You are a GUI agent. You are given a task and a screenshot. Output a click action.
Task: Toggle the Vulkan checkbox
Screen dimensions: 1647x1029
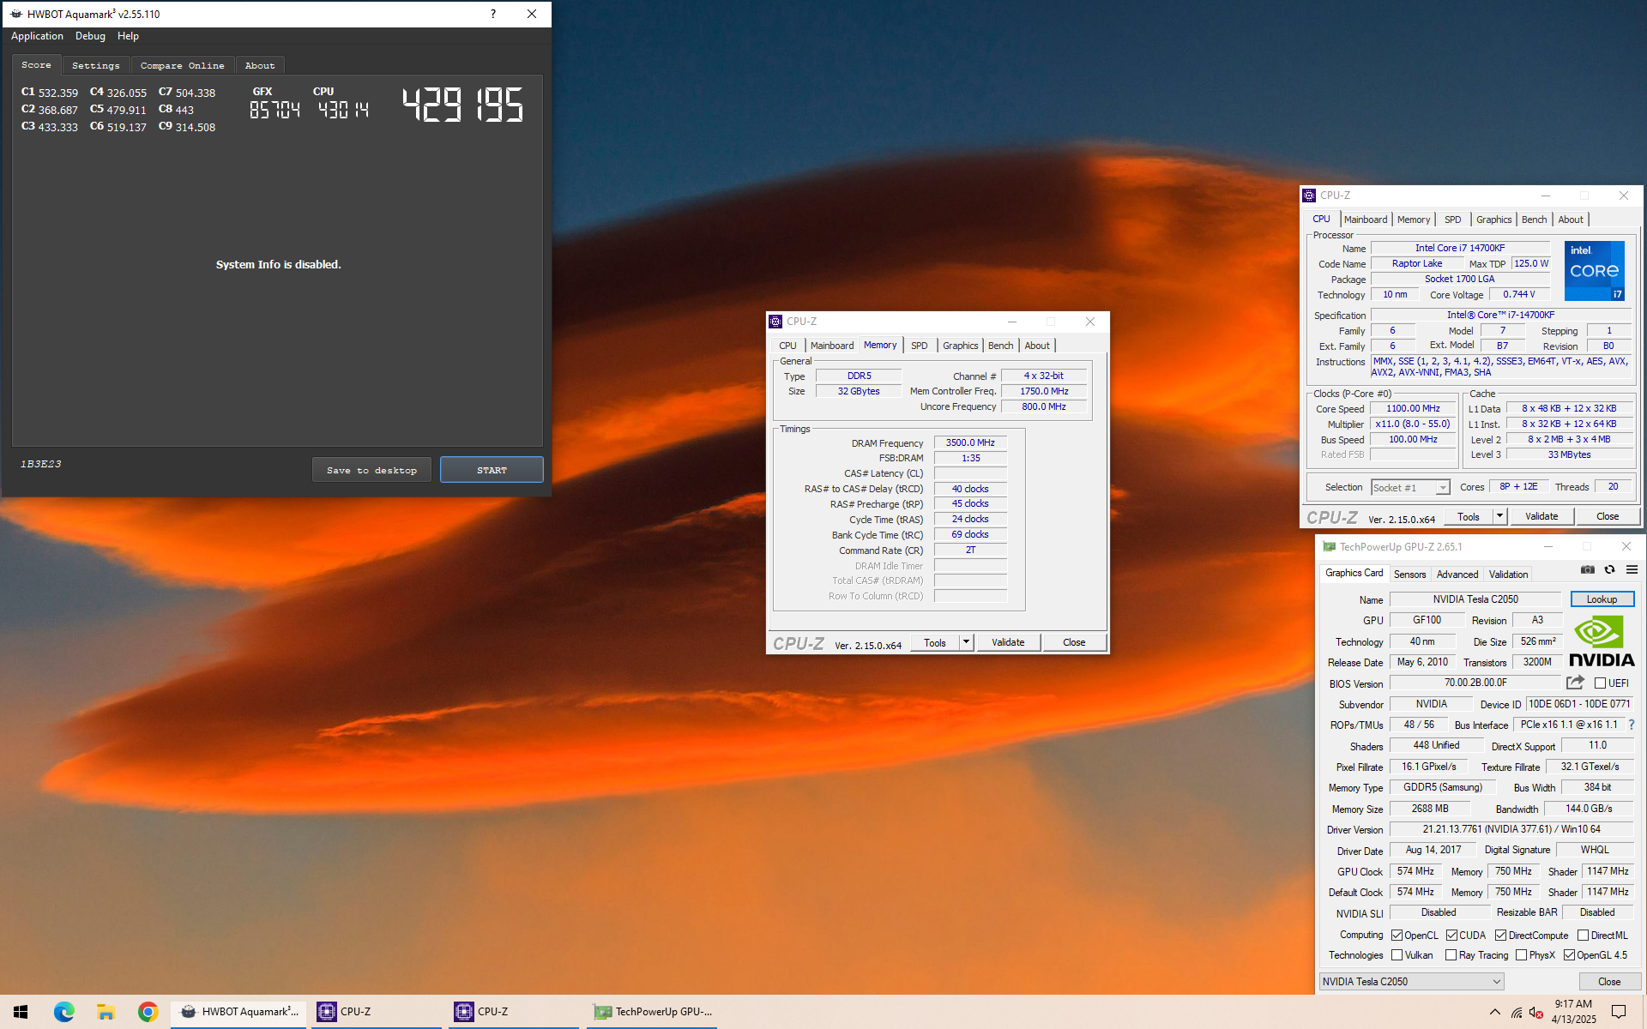[x=1397, y=955]
